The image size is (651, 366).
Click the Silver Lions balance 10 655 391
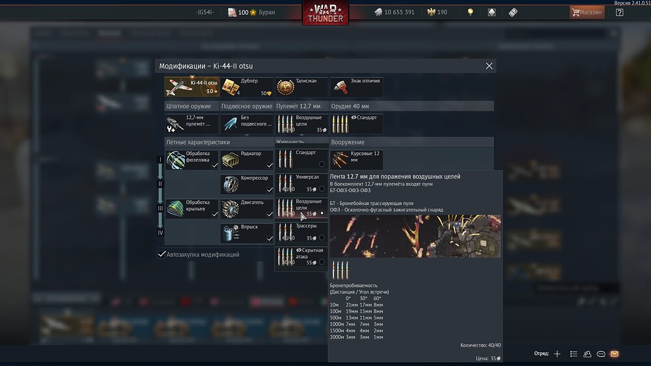tap(394, 12)
